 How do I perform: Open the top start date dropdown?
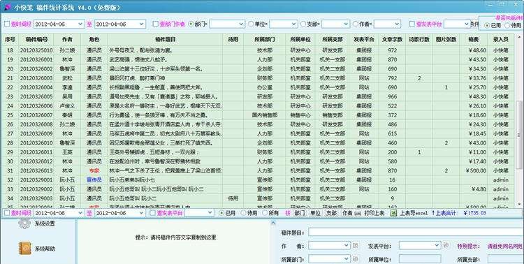click(80, 24)
